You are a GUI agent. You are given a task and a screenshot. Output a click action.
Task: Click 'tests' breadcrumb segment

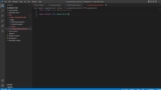tap(35, 8)
